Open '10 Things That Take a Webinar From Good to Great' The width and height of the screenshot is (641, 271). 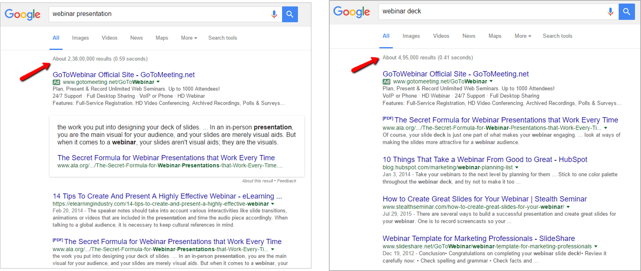(x=485, y=160)
